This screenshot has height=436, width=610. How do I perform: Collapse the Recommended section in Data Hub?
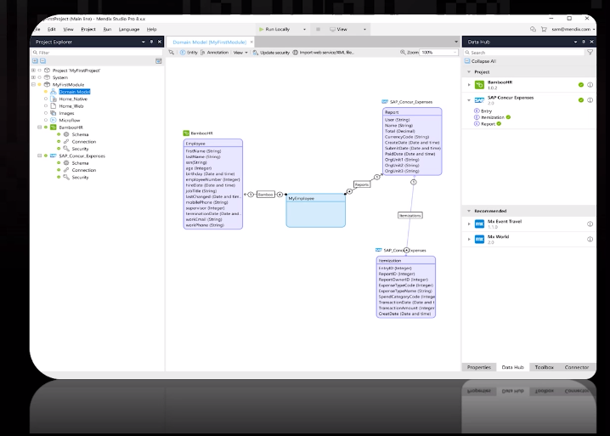[x=469, y=211]
